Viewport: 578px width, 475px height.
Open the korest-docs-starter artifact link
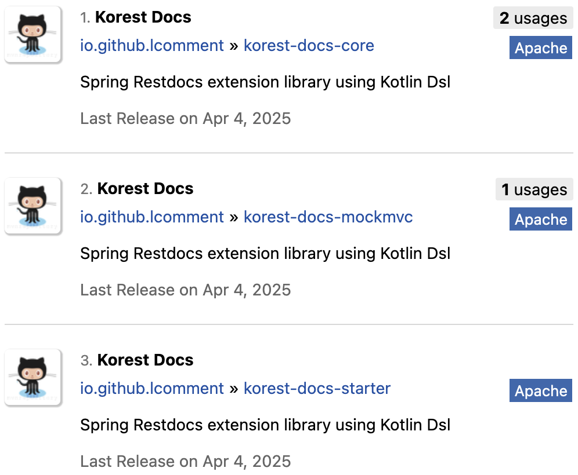[x=317, y=389]
